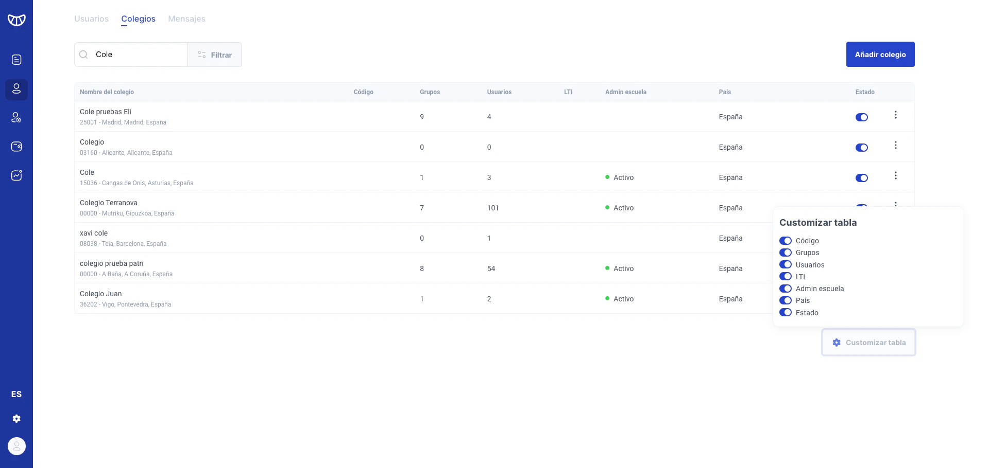Viewport: 989px width, 468px height.
Task: Click the País column header
Action: [x=725, y=92]
